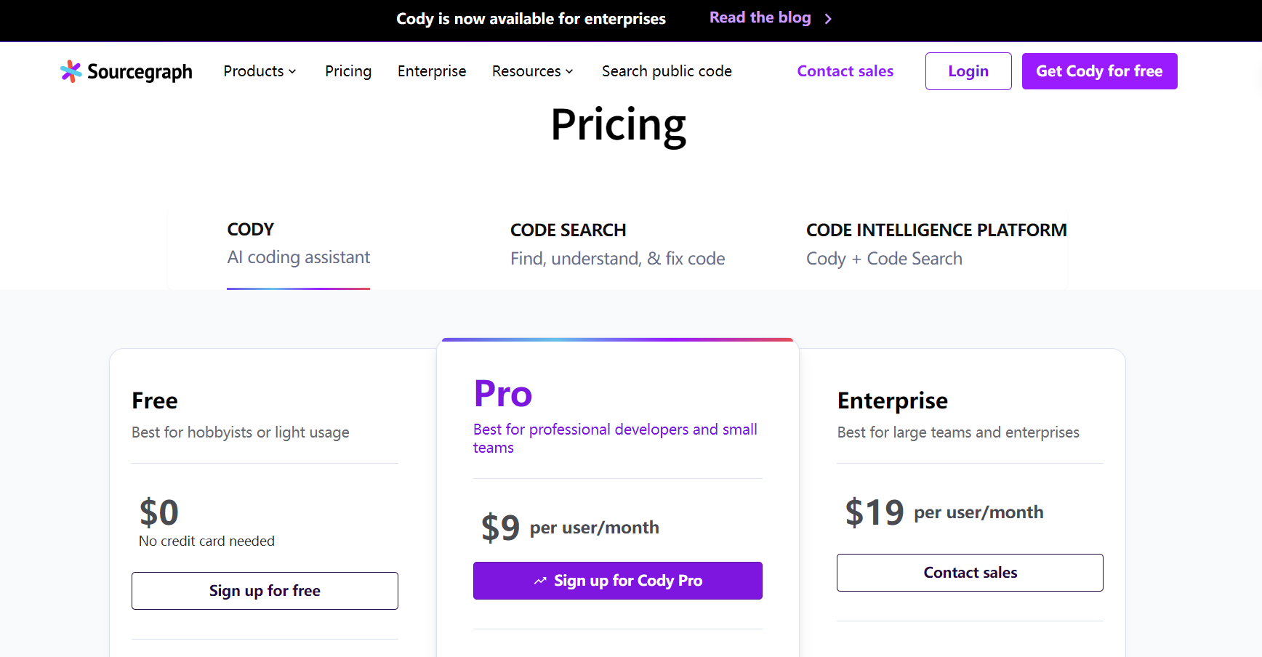
Task: Expand the Resources dropdown menu
Action: point(532,71)
